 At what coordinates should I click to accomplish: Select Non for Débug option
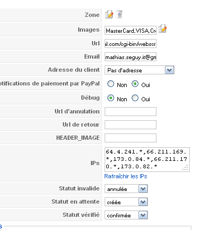(110, 98)
